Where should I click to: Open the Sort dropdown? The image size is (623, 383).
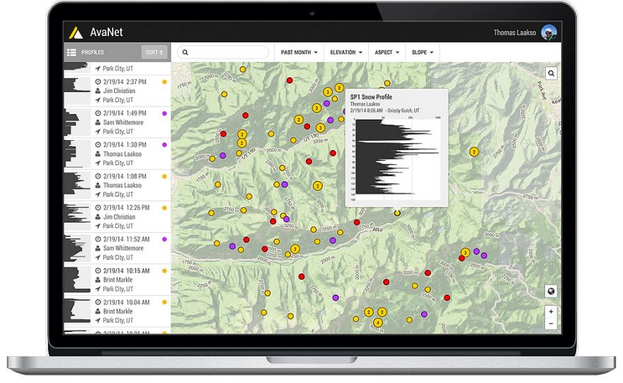point(154,52)
